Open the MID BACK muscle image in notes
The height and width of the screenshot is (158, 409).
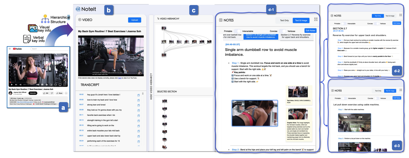(x=255, y=113)
